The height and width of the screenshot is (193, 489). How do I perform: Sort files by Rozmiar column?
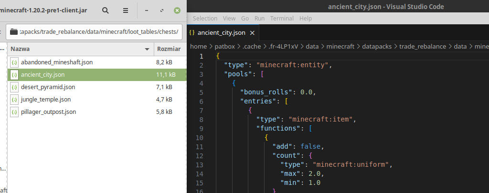[169, 49]
